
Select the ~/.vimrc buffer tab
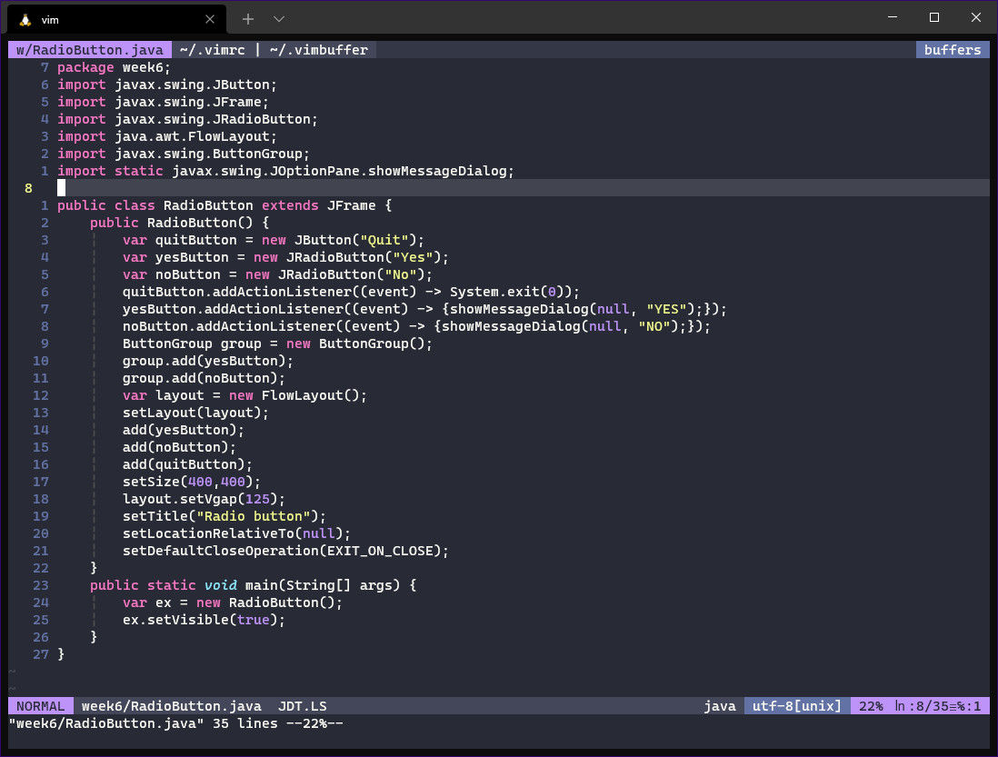click(212, 50)
